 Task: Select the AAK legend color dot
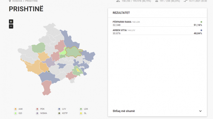pyautogui.click(x=16, y=109)
